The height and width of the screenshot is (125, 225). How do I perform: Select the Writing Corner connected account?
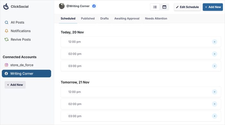click(x=26, y=74)
